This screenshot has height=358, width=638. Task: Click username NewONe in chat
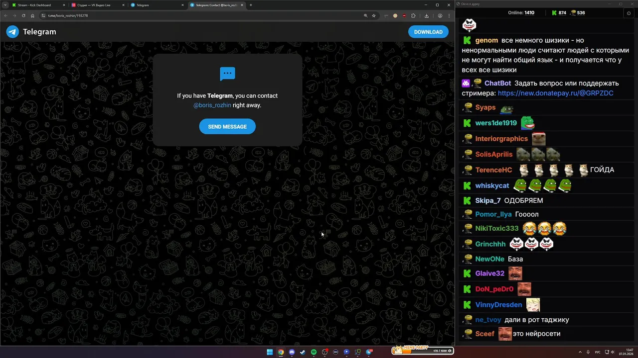pos(490,259)
